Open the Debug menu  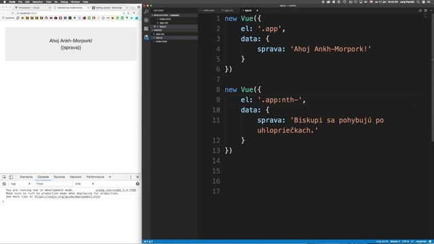tap(64, 1)
